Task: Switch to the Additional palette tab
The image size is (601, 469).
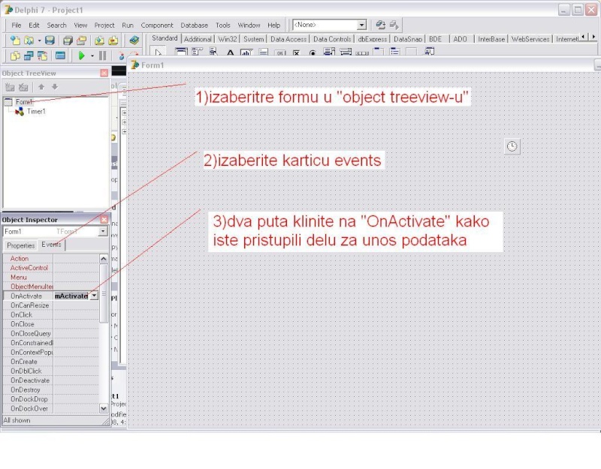Action: point(198,39)
